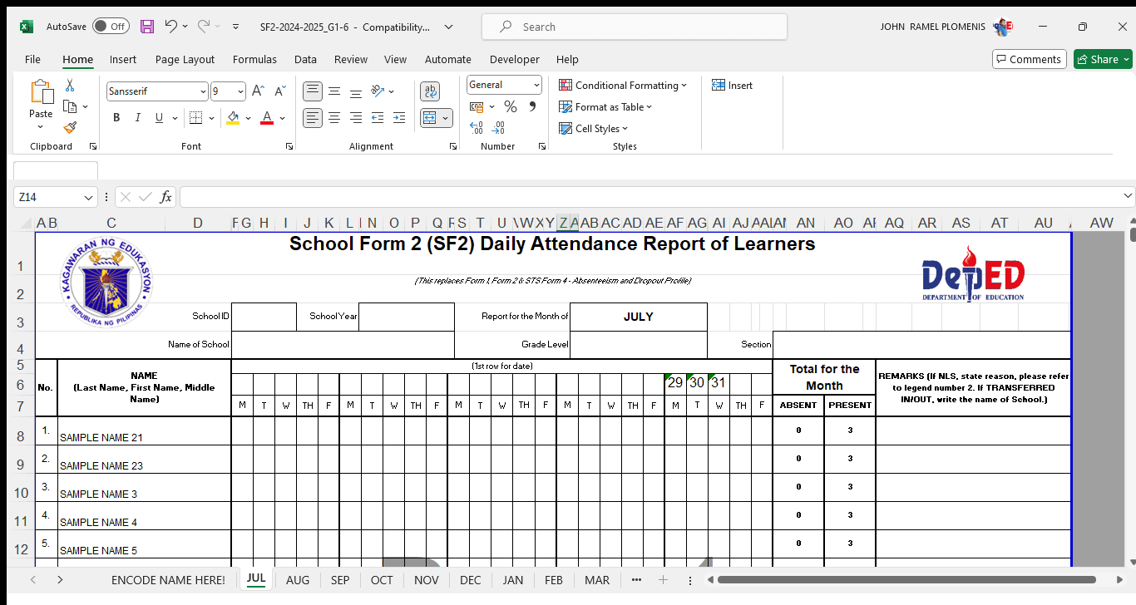Click the Comments button
This screenshot has height=605, width=1136.
[1029, 59]
